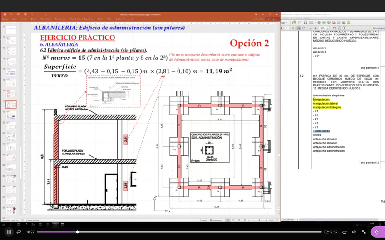Expand the purple side panel chevron
Screen dimensions: 385x240
tap(376, 232)
